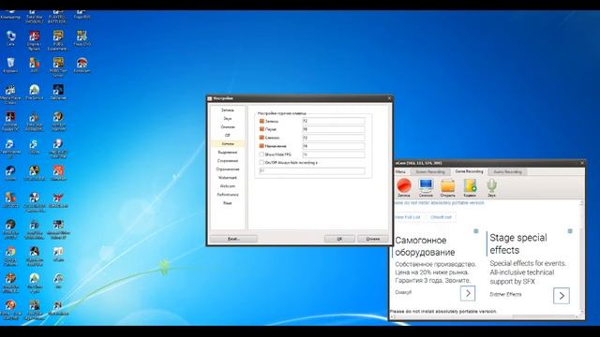
Task: Select Webcam in settings sidebar
Action: coord(227,186)
